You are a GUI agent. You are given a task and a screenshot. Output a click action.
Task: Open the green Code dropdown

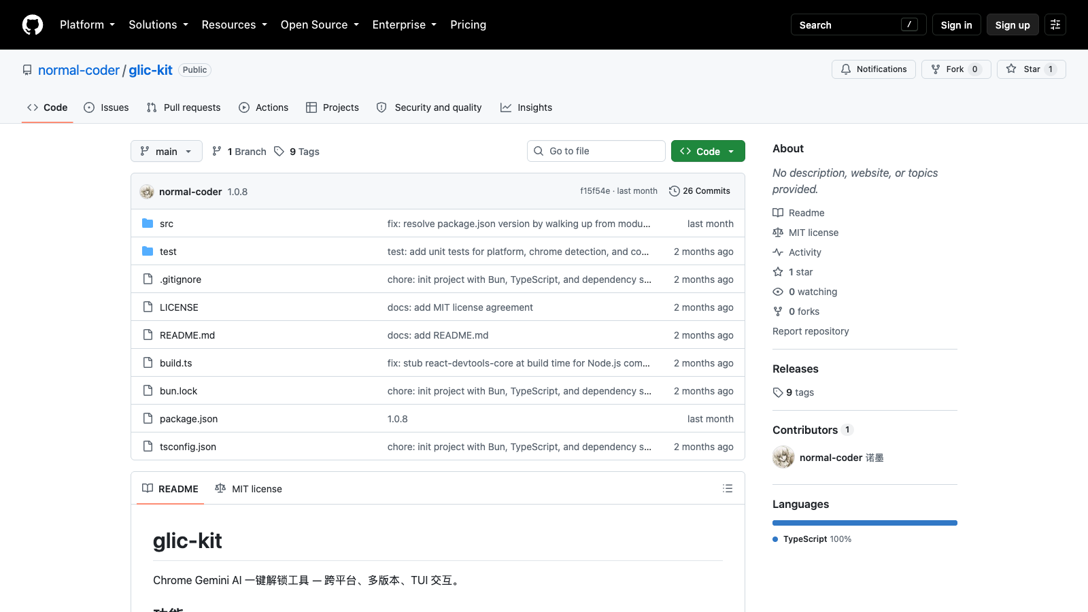click(x=708, y=151)
